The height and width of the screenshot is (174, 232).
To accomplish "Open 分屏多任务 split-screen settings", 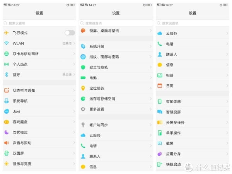I will 176,122.
